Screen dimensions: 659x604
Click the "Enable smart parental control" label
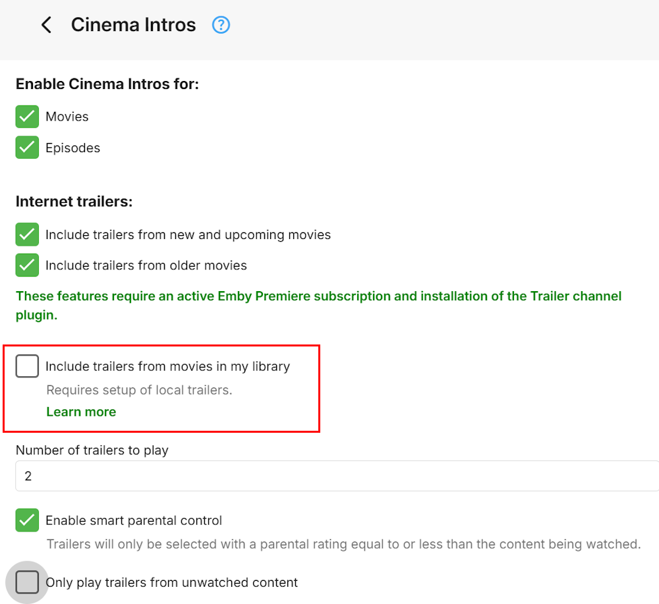[133, 520]
